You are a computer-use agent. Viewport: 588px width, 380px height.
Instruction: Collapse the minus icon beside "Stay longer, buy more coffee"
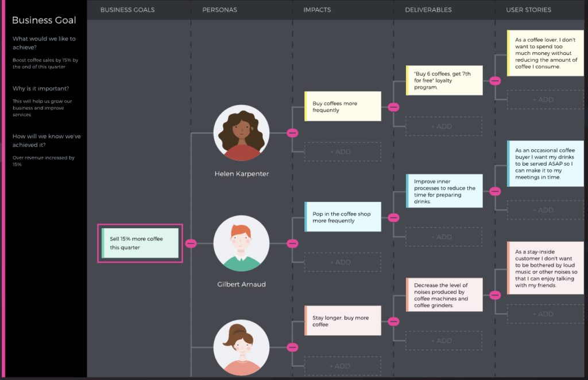393,320
